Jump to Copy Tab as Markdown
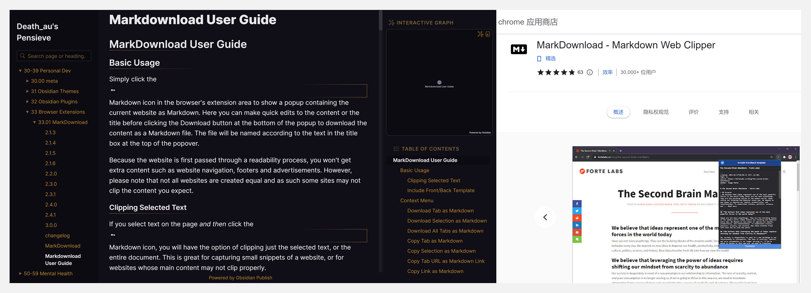The width and height of the screenshot is (811, 293). (x=435, y=241)
